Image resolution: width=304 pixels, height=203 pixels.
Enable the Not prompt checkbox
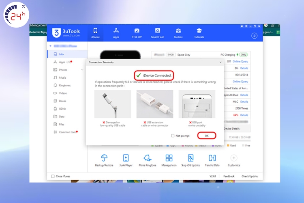(x=173, y=136)
